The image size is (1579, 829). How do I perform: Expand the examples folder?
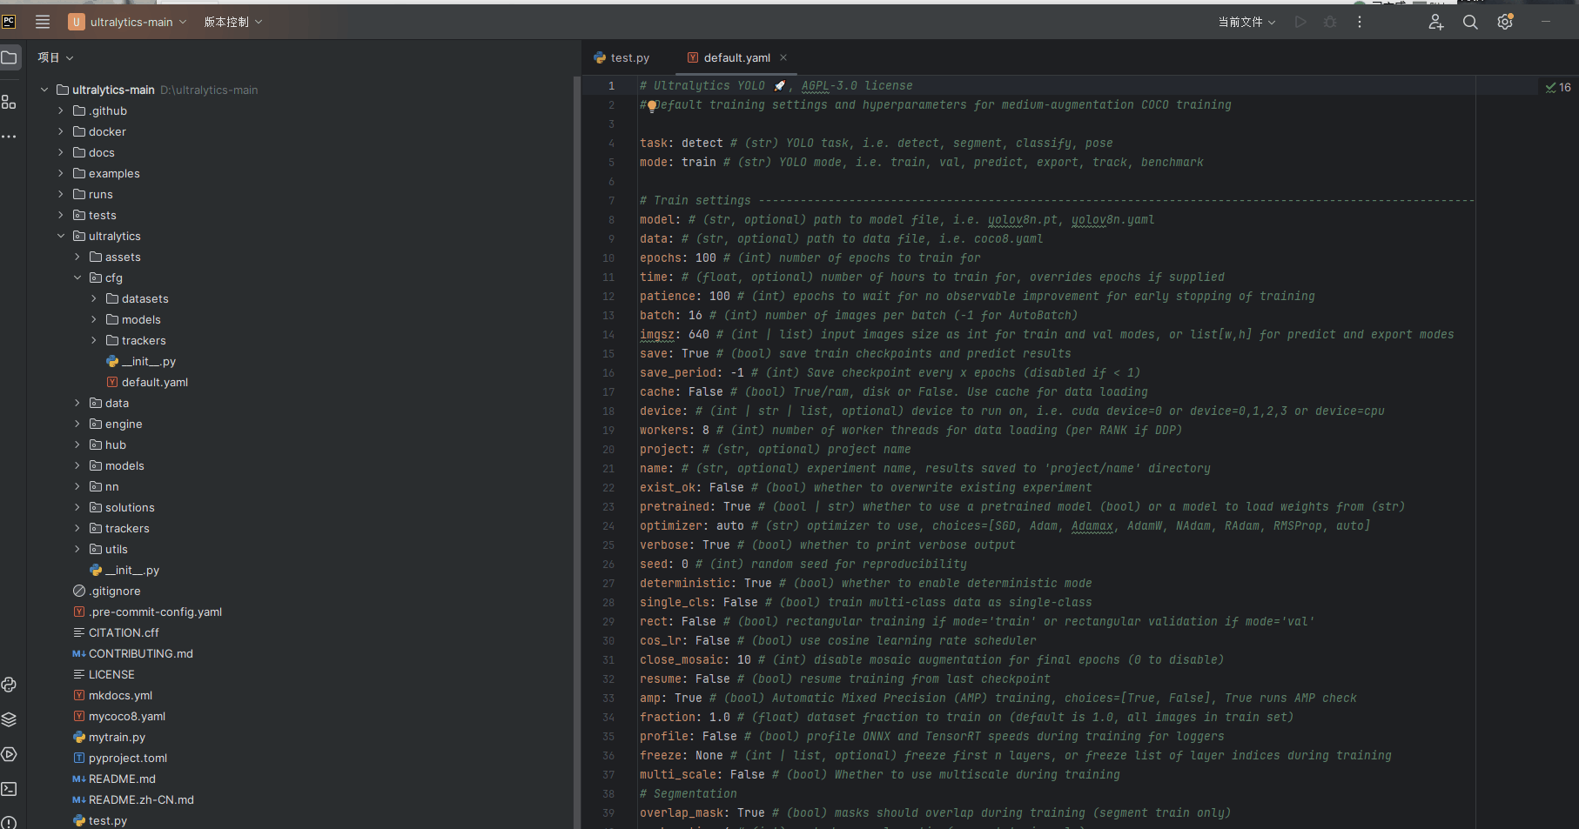[x=61, y=173]
